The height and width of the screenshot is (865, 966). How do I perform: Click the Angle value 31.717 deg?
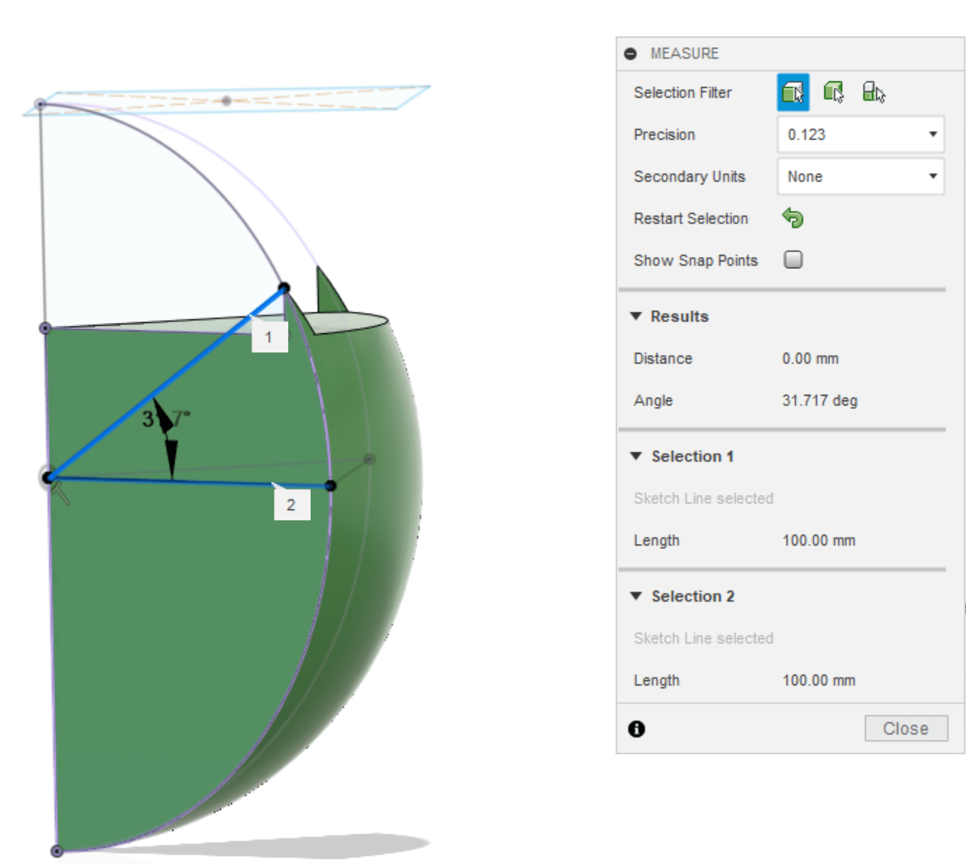pyautogui.click(x=819, y=401)
